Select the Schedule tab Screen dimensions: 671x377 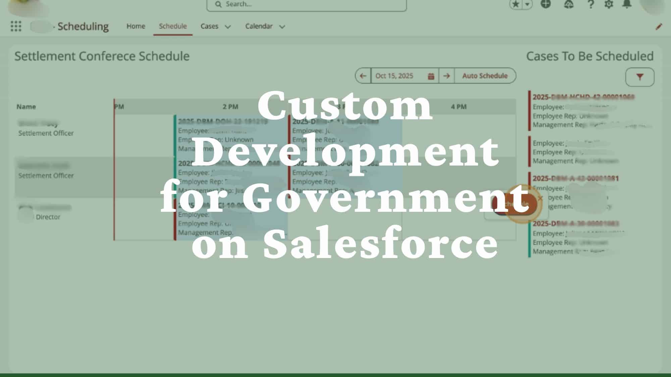click(173, 26)
